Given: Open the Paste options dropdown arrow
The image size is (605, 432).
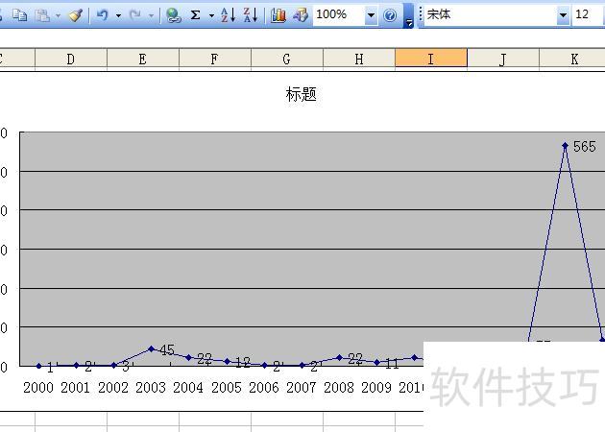Looking at the screenshot, I should coord(58,15).
